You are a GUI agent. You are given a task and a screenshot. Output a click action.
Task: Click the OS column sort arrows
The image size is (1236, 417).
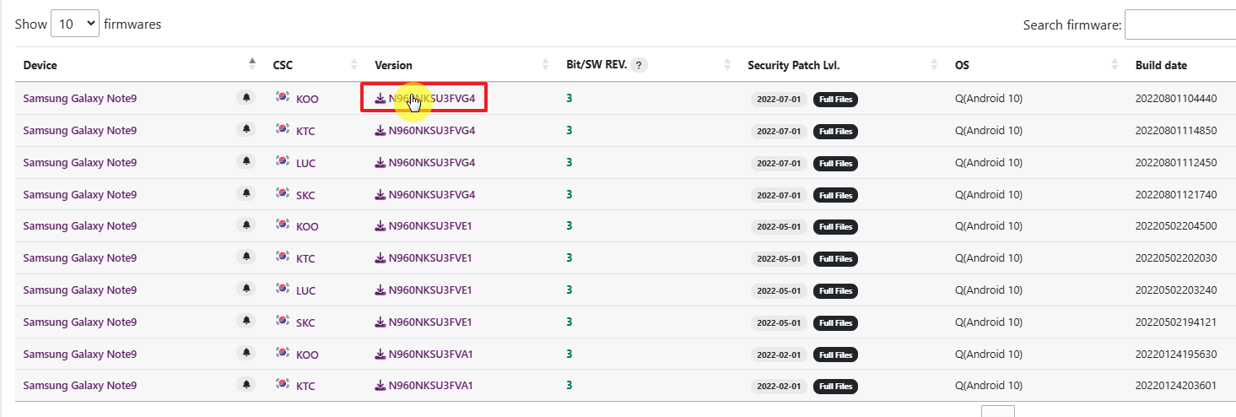click(1115, 64)
